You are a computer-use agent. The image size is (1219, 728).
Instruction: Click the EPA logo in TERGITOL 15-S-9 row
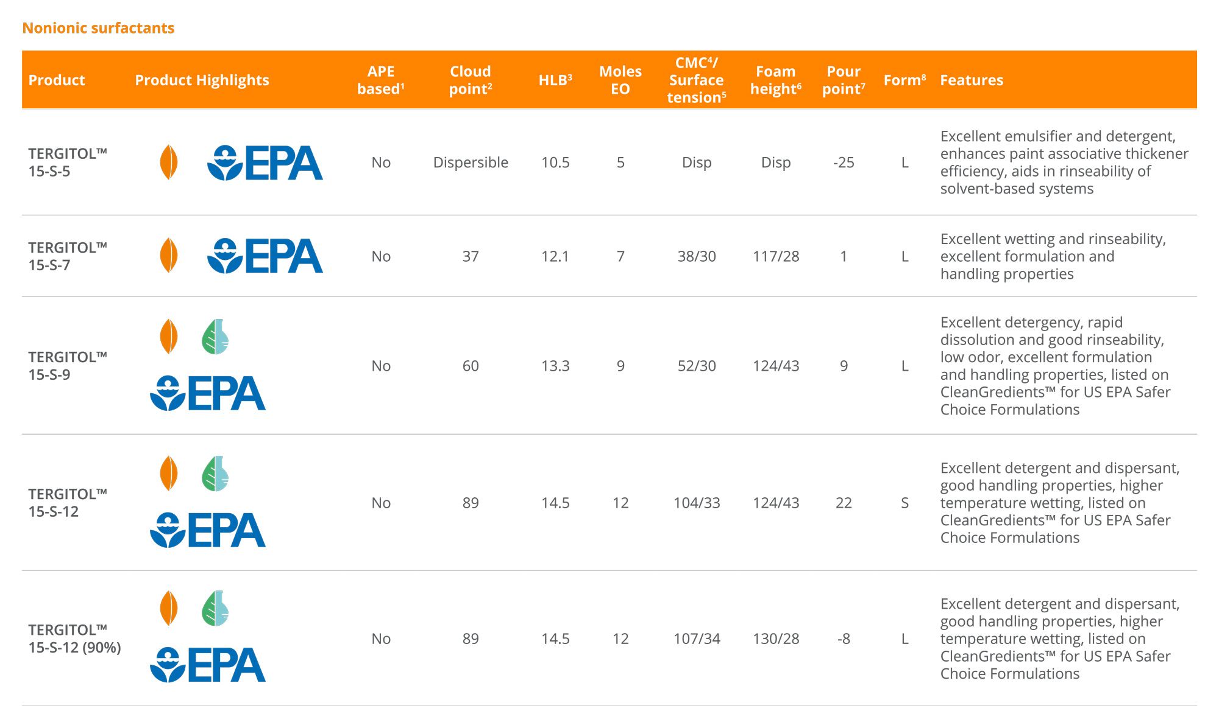pyautogui.click(x=208, y=393)
